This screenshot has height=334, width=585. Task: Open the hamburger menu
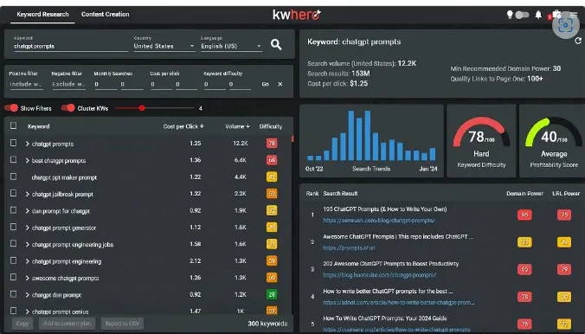click(x=574, y=15)
